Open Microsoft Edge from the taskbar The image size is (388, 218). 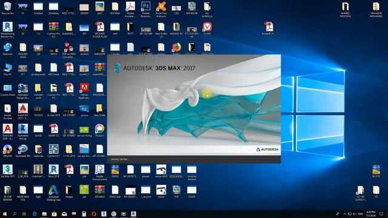pyautogui.click(x=35, y=214)
